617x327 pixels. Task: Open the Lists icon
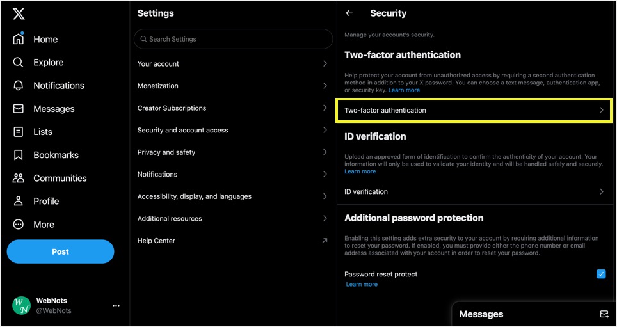[19, 132]
